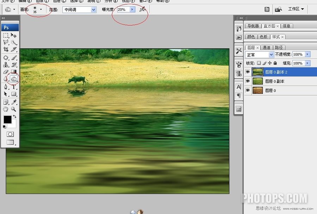Image resolution: width=317 pixels, height=214 pixels.
Task: Select the Hand tool
Action: pyautogui.click(x=6, y=109)
